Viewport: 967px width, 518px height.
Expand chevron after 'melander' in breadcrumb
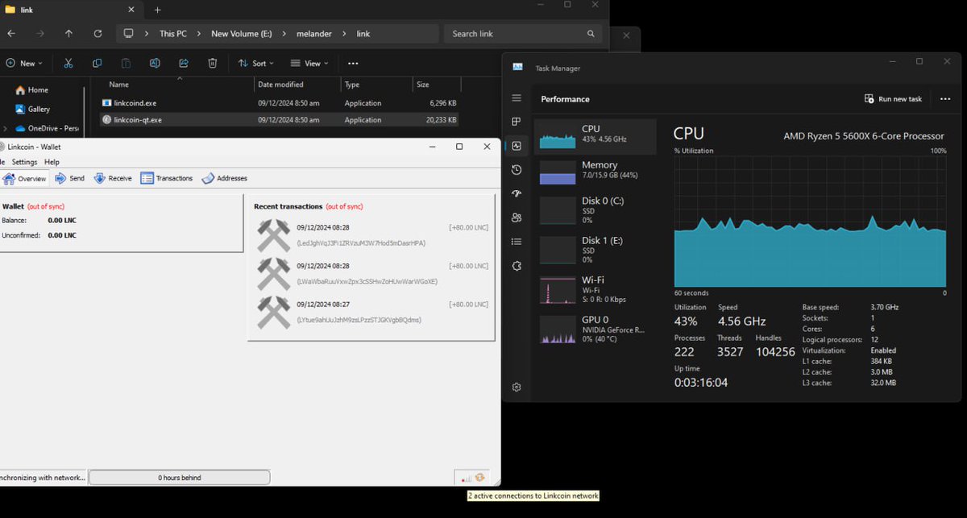[343, 34]
